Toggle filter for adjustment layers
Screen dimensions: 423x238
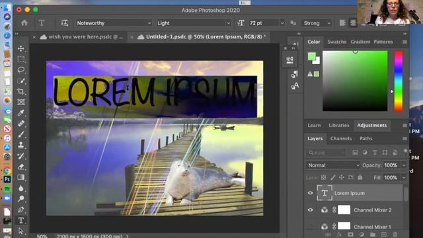[365, 153]
